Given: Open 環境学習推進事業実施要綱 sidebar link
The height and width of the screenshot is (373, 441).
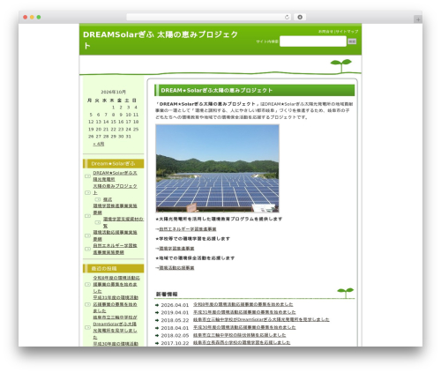Looking at the screenshot, I should click(115, 209).
